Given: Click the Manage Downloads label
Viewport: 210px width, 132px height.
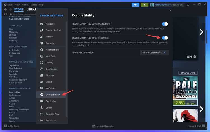Looking at the screenshot, I should [x=105, y=126].
